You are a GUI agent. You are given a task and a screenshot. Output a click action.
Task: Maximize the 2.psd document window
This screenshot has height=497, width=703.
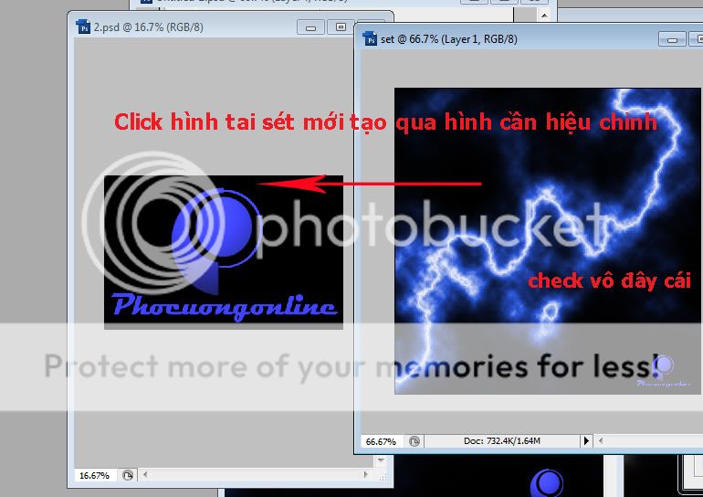point(341,27)
